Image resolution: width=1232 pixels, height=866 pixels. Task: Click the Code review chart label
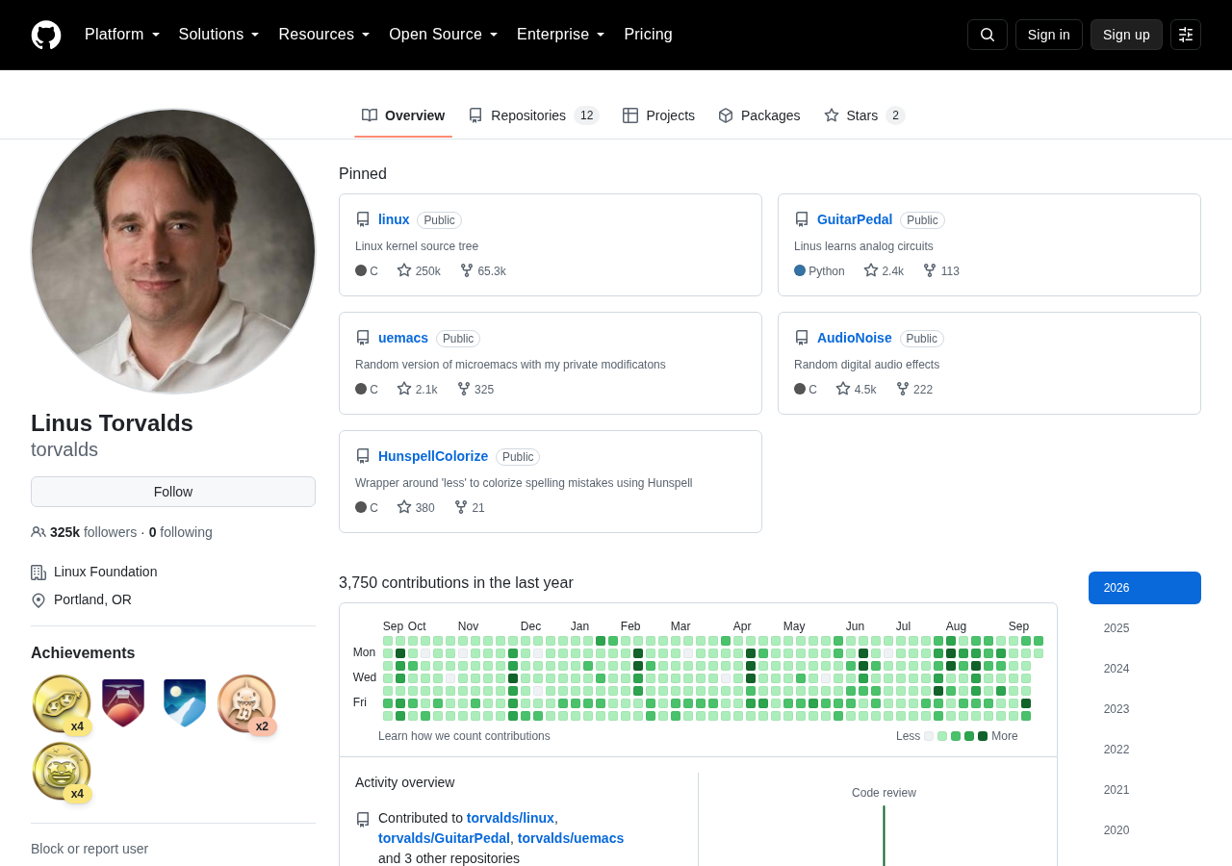(884, 793)
